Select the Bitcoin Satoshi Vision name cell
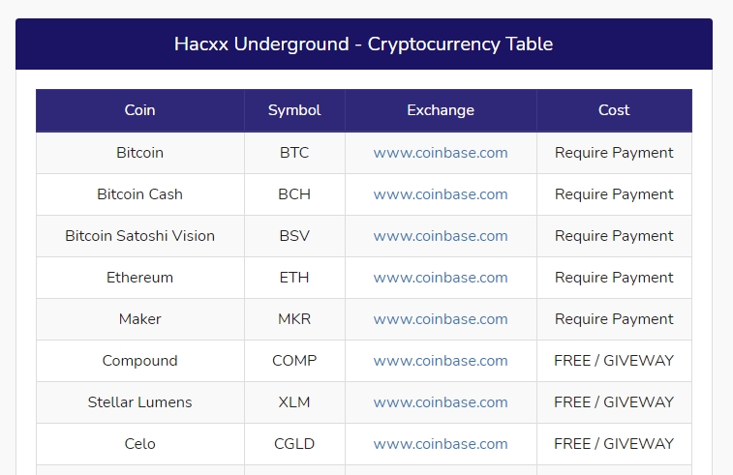This screenshot has height=475, width=733. (140, 236)
